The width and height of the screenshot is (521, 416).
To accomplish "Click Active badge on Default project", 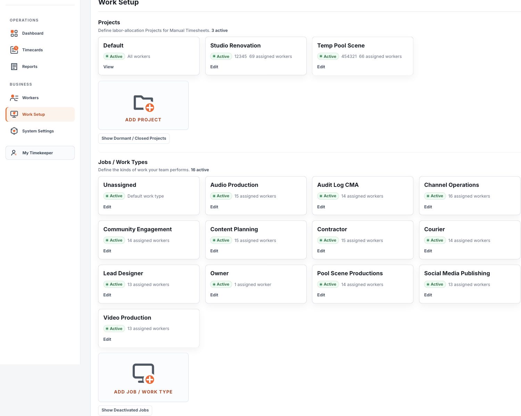I will pyautogui.click(x=114, y=57).
